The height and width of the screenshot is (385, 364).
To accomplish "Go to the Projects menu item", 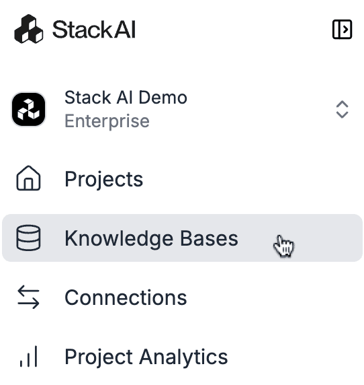I will (x=182, y=179).
